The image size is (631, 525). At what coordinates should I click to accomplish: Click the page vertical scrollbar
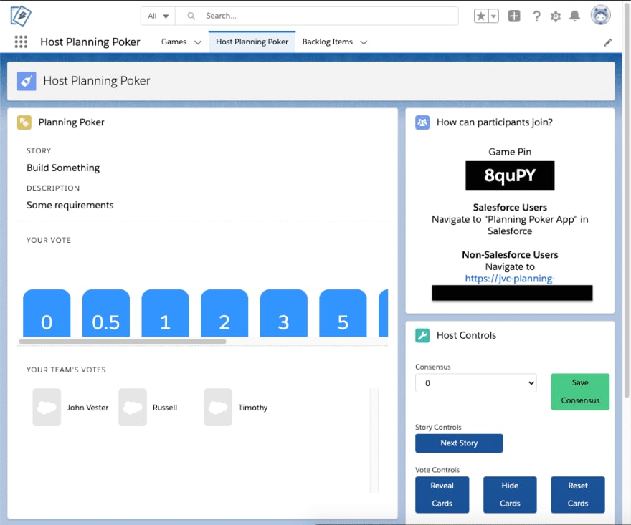pos(627,201)
